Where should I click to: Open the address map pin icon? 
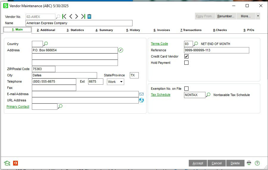pyautogui.click(x=121, y=50)
